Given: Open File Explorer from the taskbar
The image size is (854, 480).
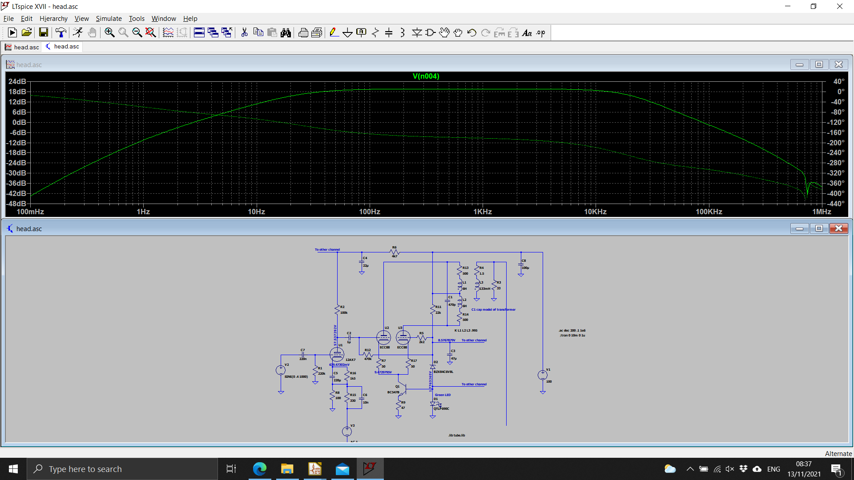Looking at the screenshot, I should click(x=287, y=469).
